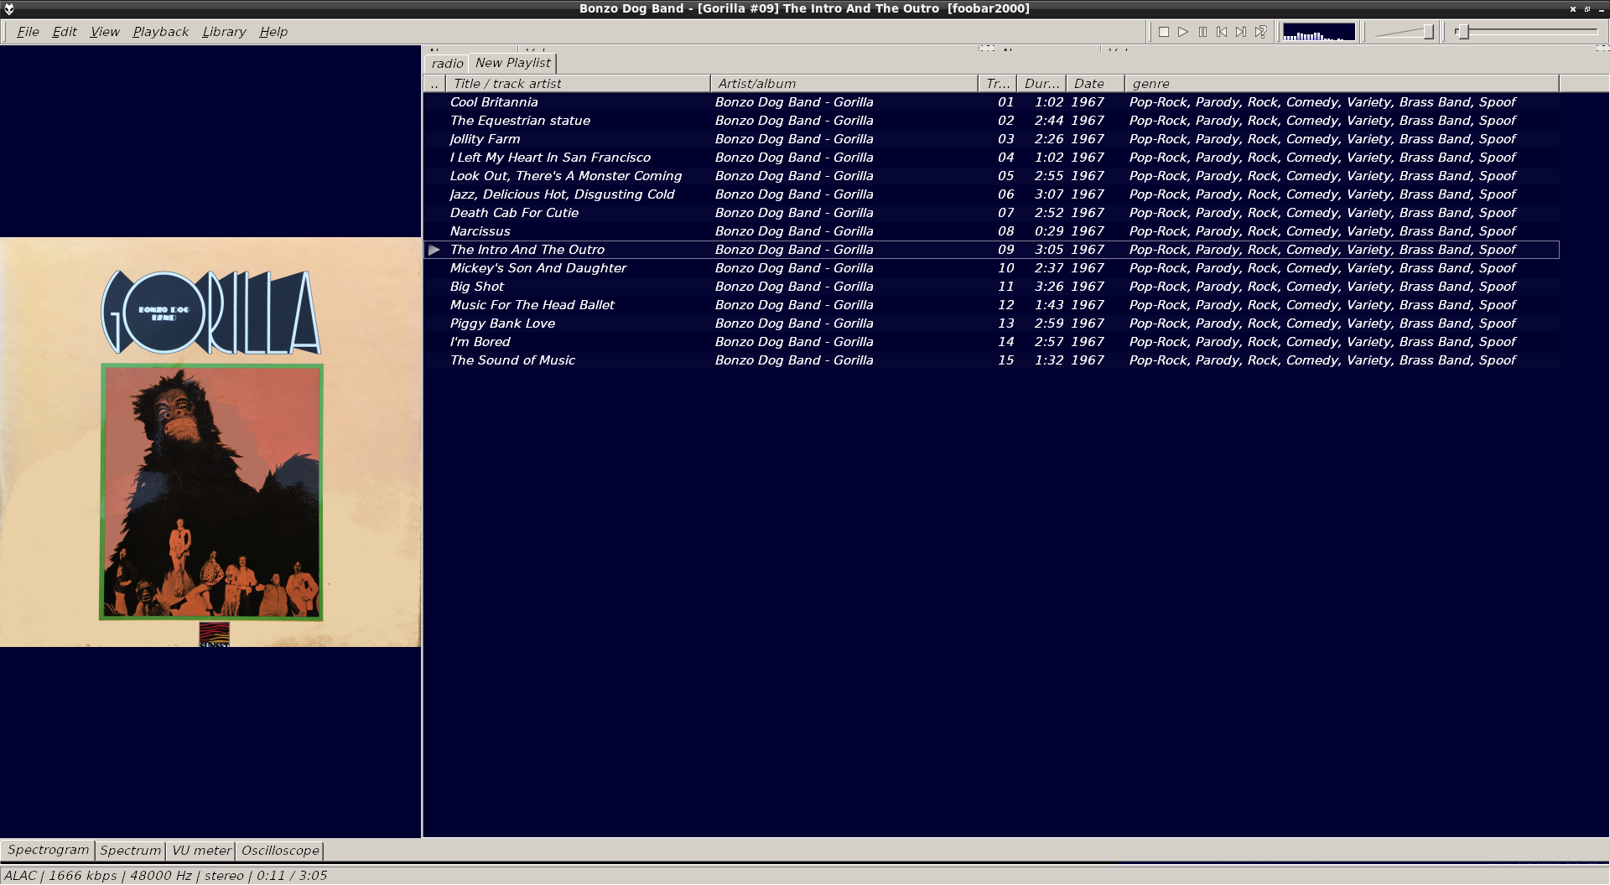This screenshot has height=885, width=1610.
Task: Click the Play button in toolbar
Action: click(1183, 32)
